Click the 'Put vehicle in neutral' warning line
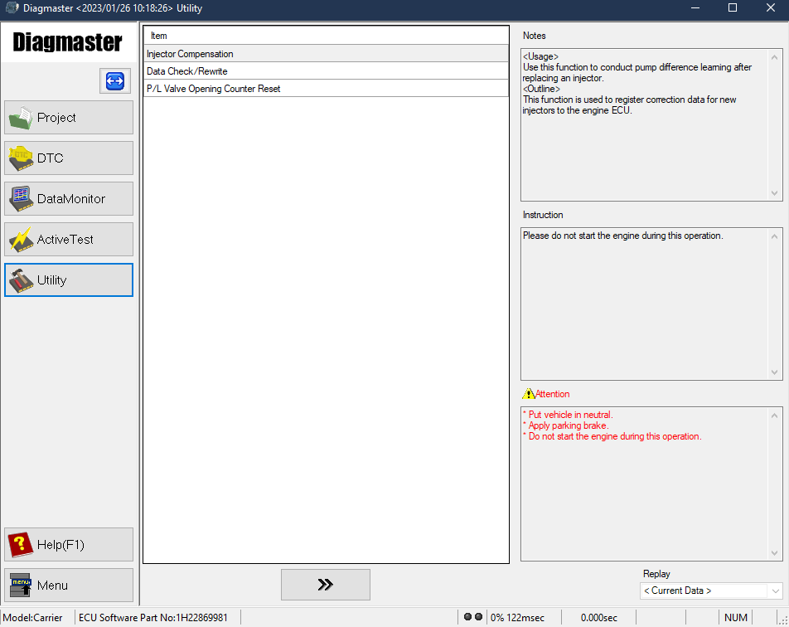 (x=568, y=415)
